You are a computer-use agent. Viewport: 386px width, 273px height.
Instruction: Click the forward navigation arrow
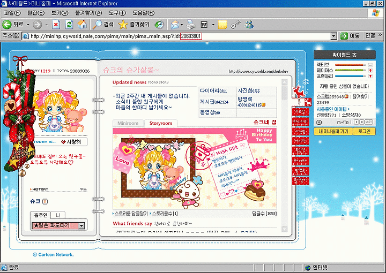38,25
